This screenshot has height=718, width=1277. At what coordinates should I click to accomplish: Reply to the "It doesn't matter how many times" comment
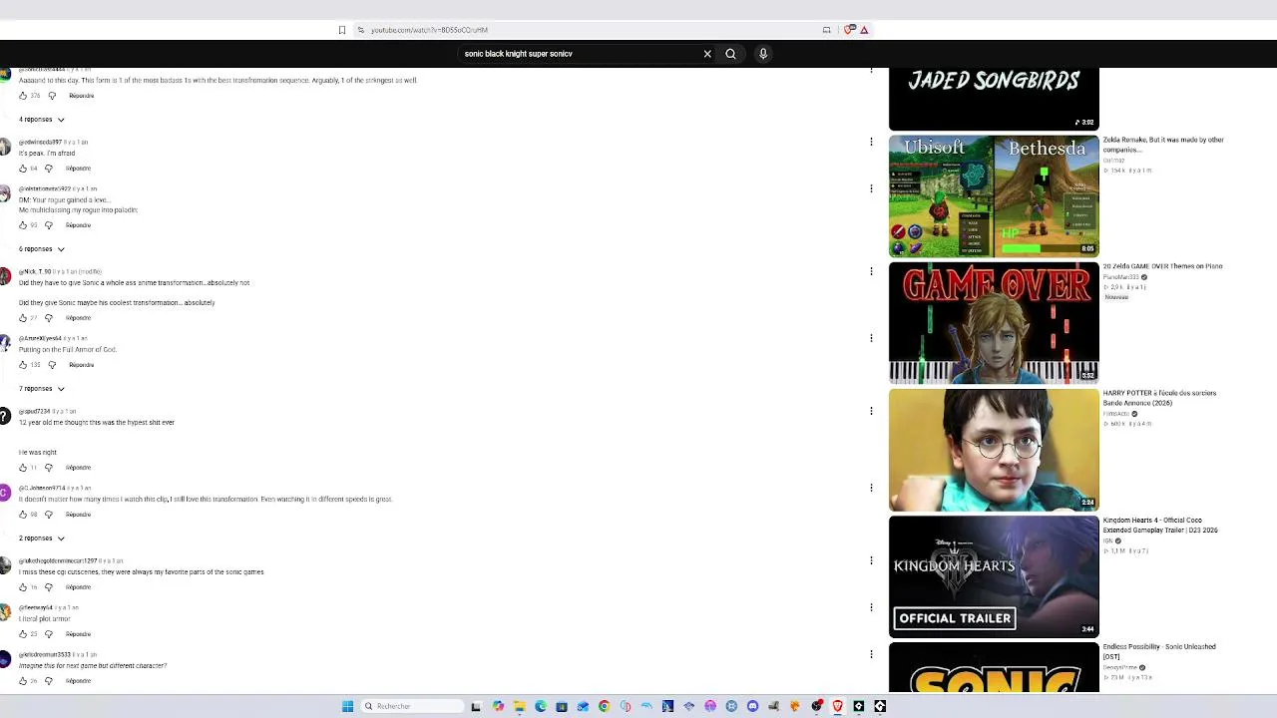(x=78, y=515)
